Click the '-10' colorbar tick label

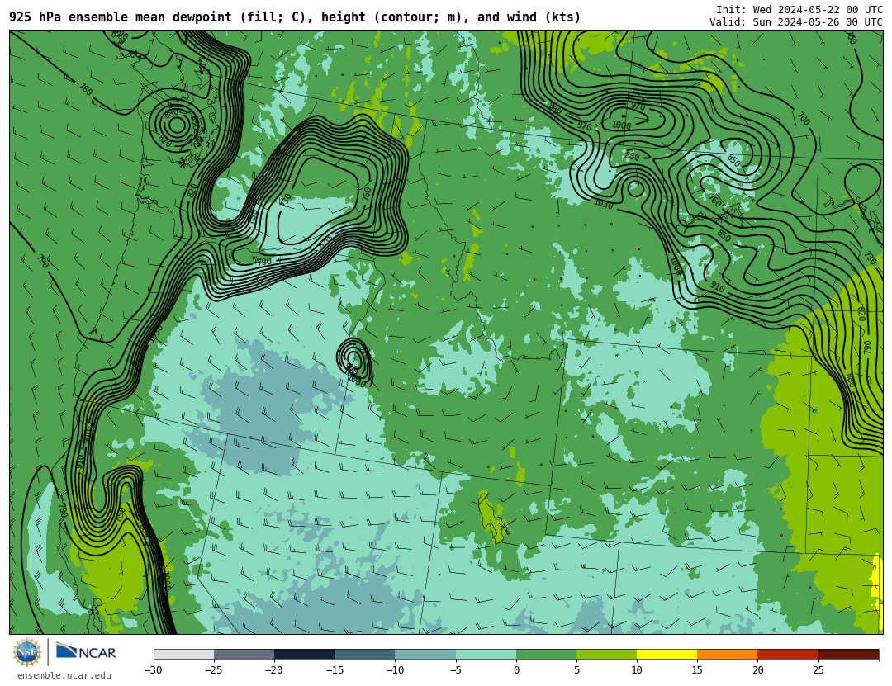tap(394, 670)
